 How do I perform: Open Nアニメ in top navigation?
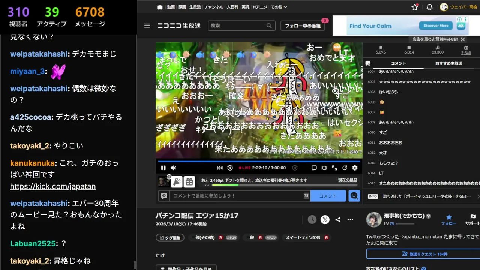pos(260,7)
